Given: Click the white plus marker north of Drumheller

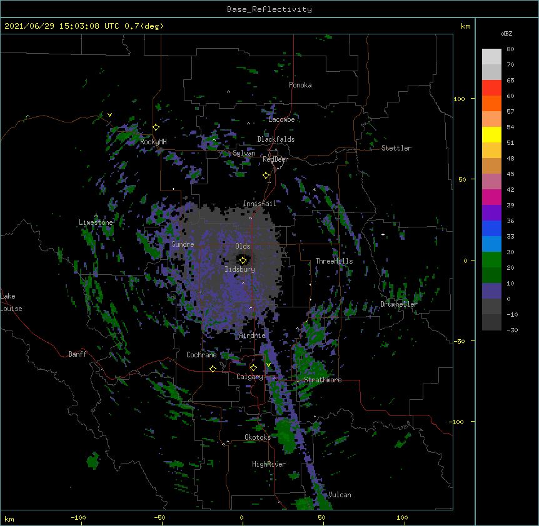Looking at the screenshot, I should pos(383,234).
